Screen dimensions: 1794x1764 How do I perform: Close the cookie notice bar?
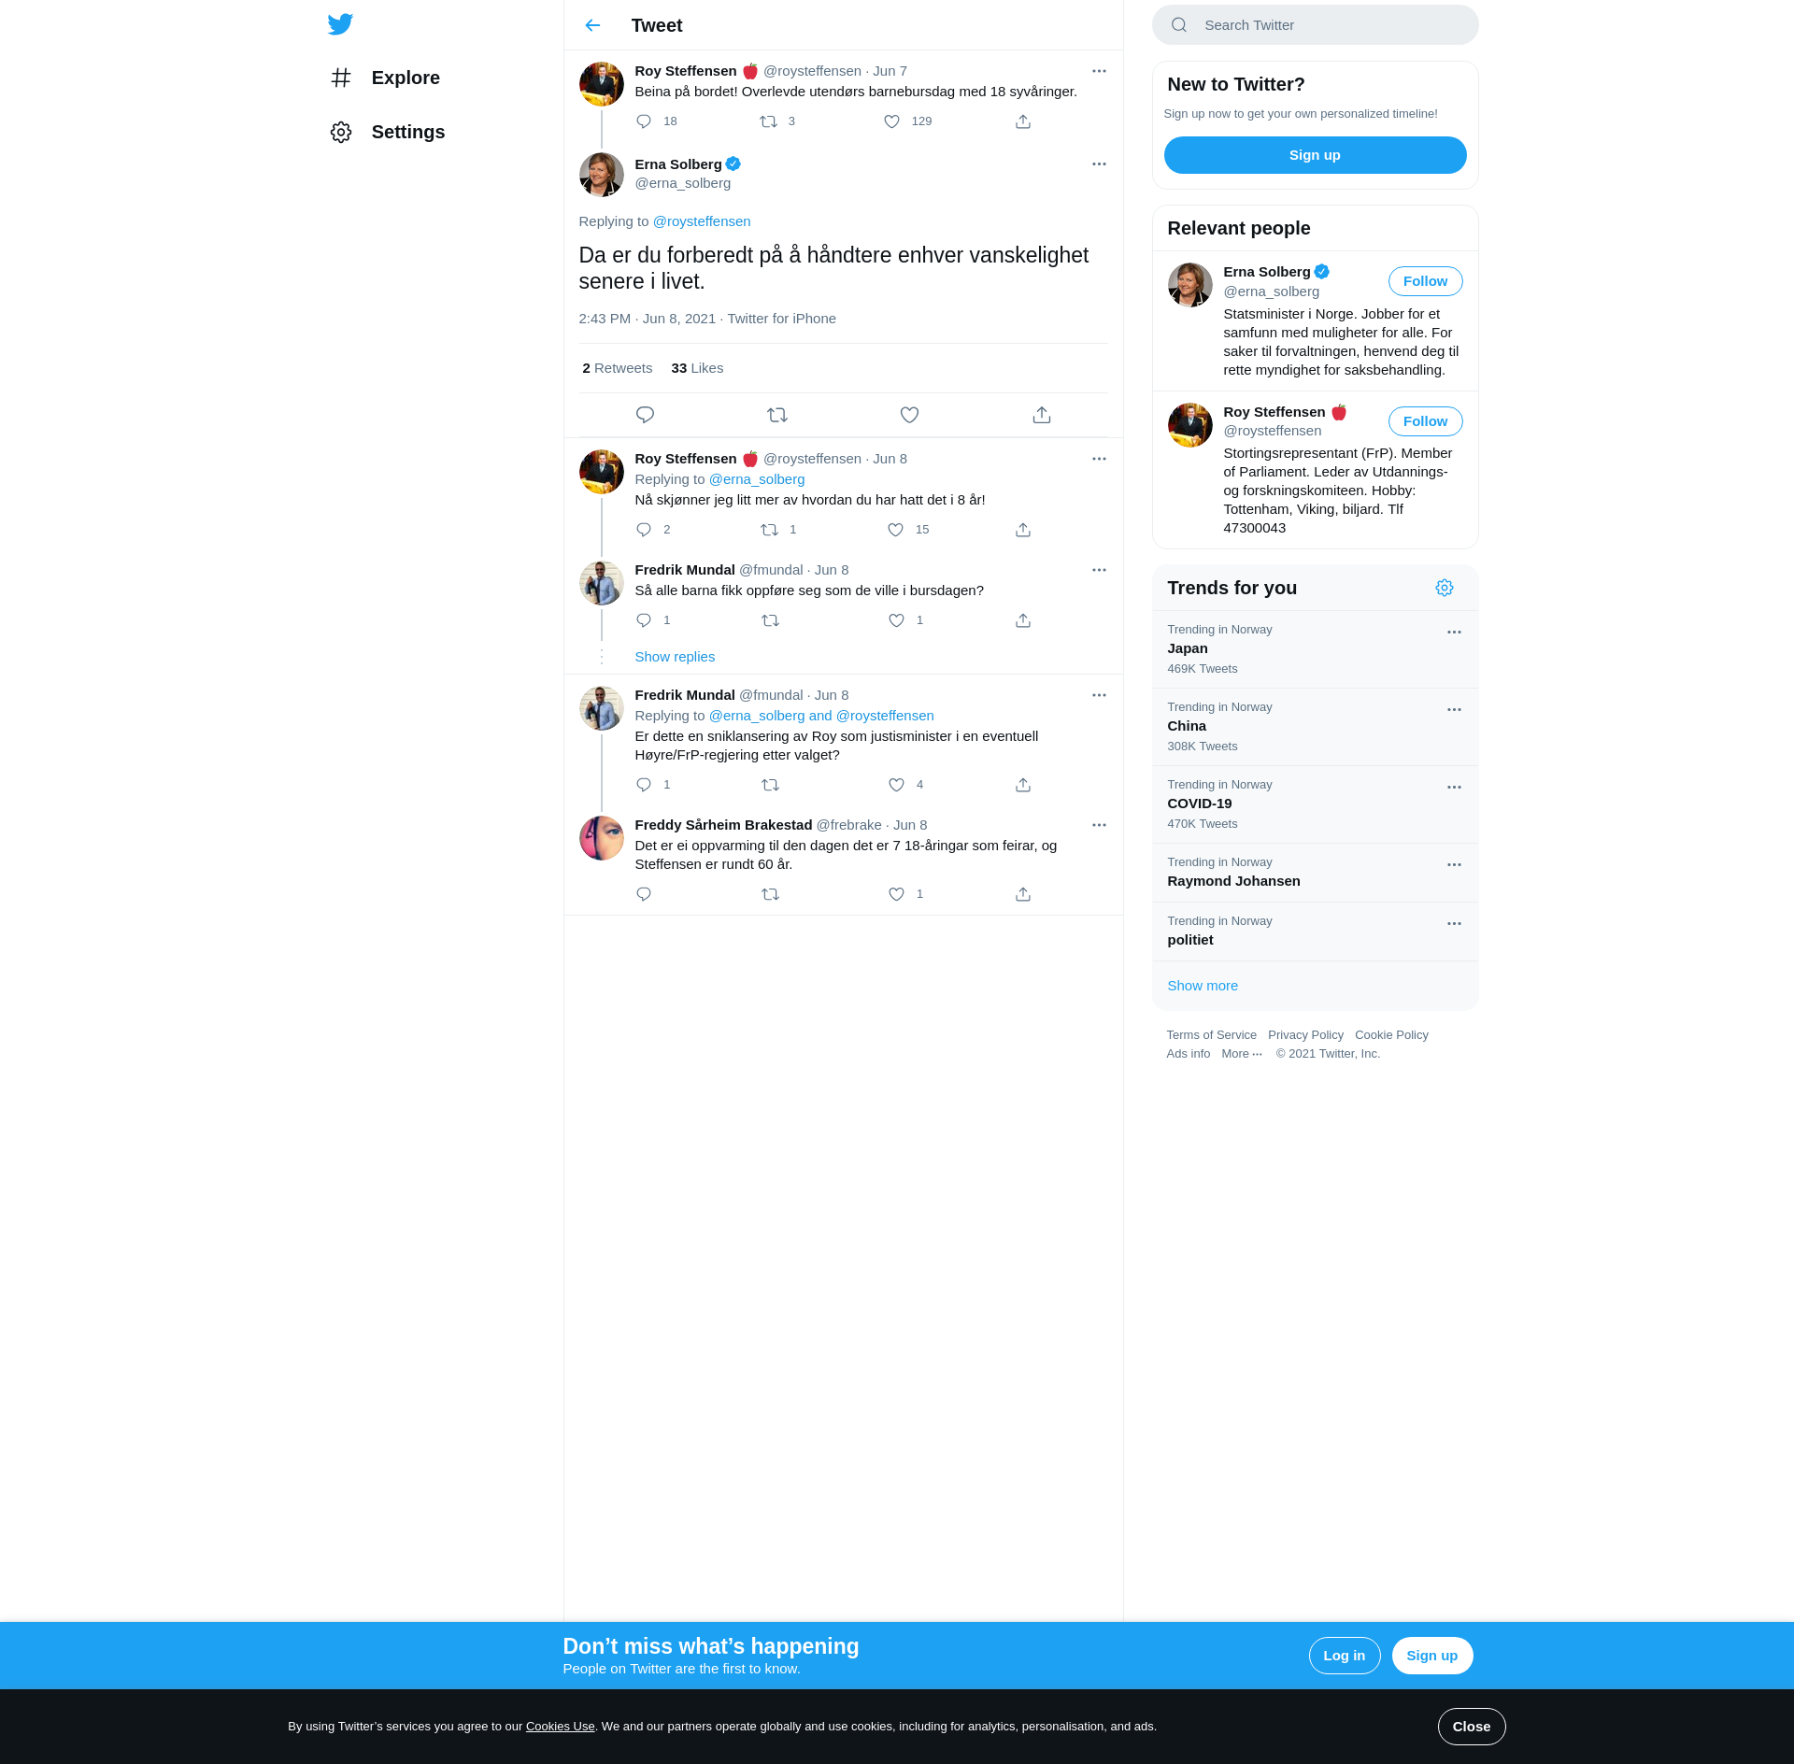point(1471,1727)
